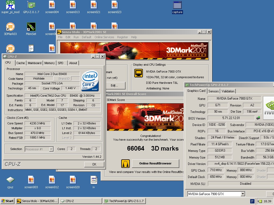Image resolution: width=274 pixels, height=205 pixels.
Task: Click the Core Speed 4230.3 MHz field
Action: point(37,123)
